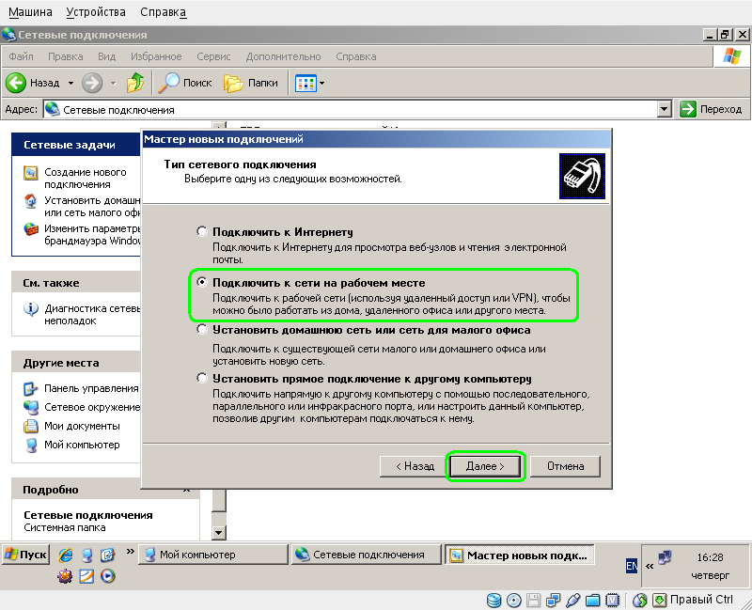Click the firewall brick wall icon
Viewport: 752px width, 610px height.
(x=31, y=228)
